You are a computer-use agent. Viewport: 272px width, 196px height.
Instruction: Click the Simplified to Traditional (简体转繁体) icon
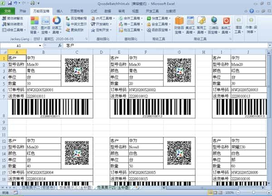coord(4,18)
